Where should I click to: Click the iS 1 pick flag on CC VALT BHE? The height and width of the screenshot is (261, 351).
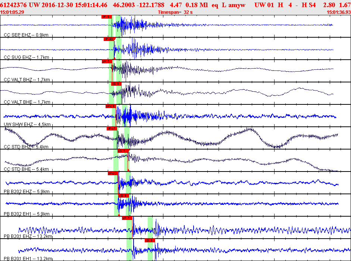click(116, 84)
